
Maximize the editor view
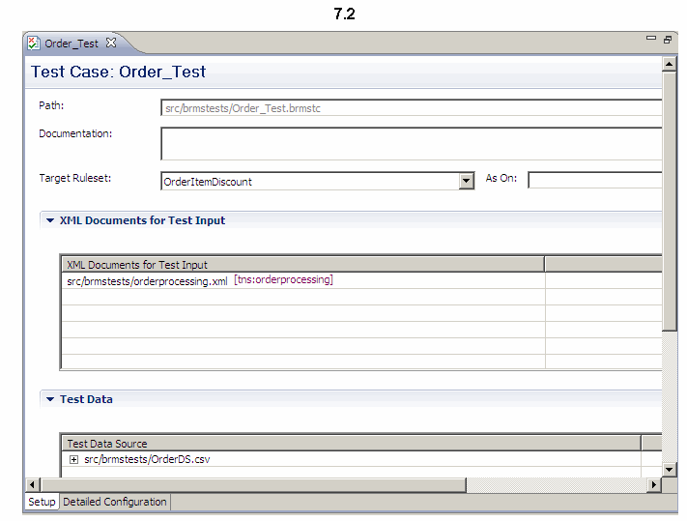coord(668,39)
